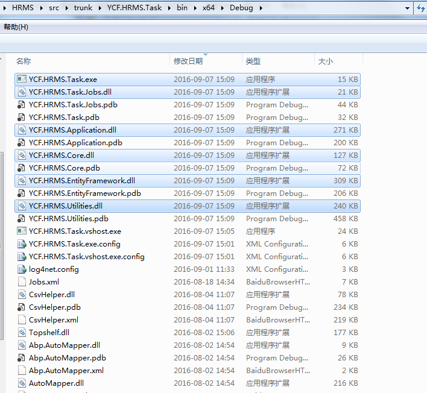Select the file name log4net.config
Screen dimensions: 427x393
54,269
